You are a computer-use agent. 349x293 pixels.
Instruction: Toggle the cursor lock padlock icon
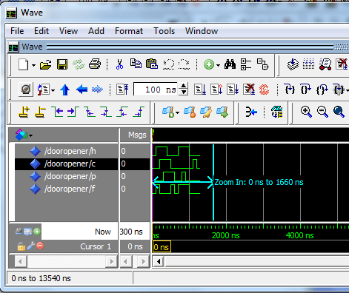tap(21, 246)
